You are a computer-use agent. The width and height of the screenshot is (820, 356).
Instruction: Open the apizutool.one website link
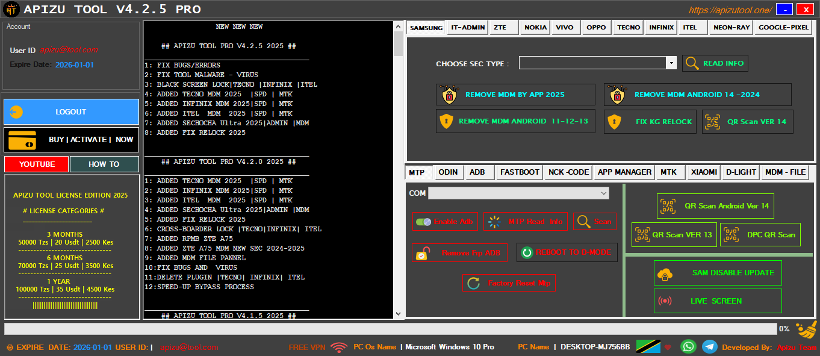click(730, 10)
